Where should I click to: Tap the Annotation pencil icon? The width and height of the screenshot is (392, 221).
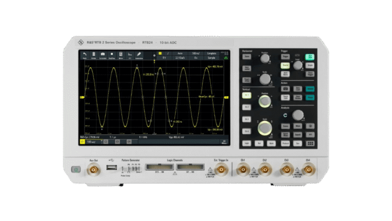pos(139,54)
